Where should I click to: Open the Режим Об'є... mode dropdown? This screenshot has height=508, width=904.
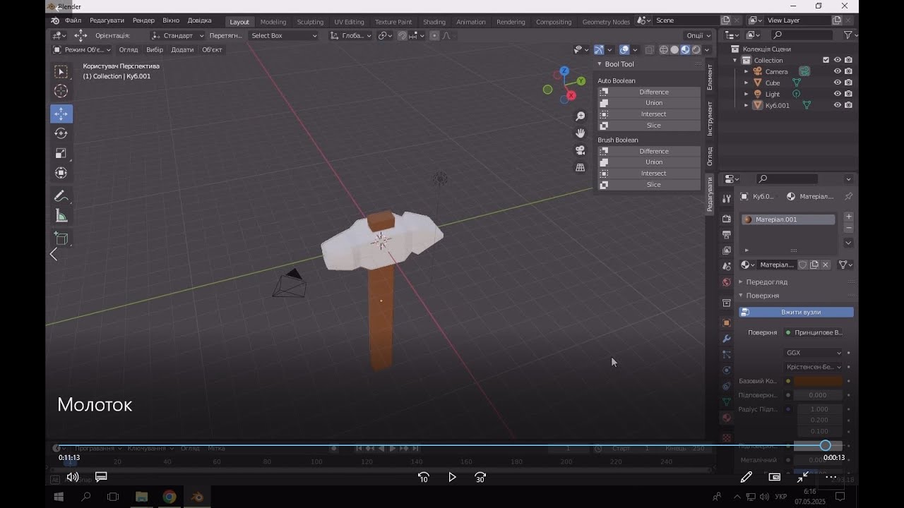[x=81, y=49]
